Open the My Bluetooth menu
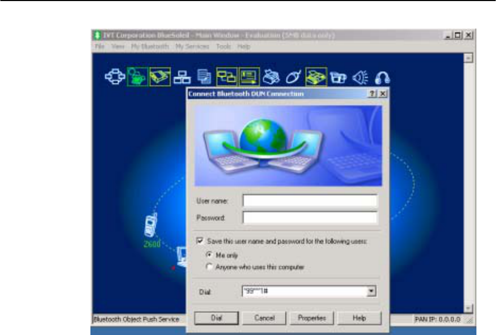This screenshot has height=335, width=496. [x=150, y=47]
